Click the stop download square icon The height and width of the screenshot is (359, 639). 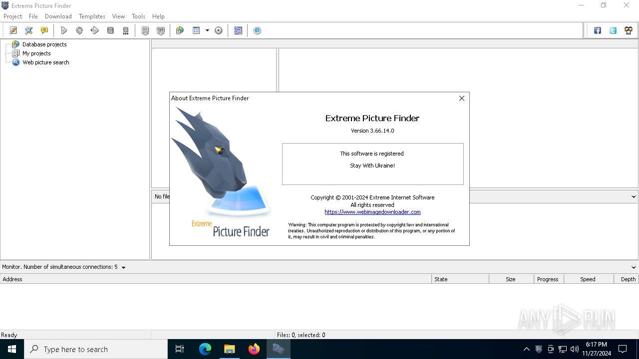110,30
